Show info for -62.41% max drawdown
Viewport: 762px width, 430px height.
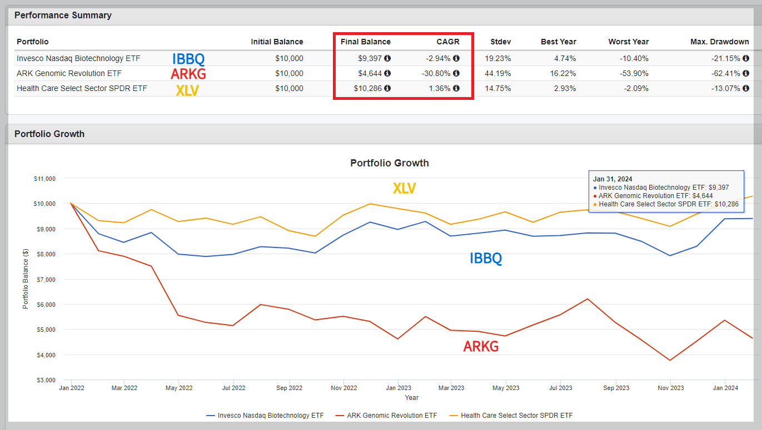click(746, 73)
